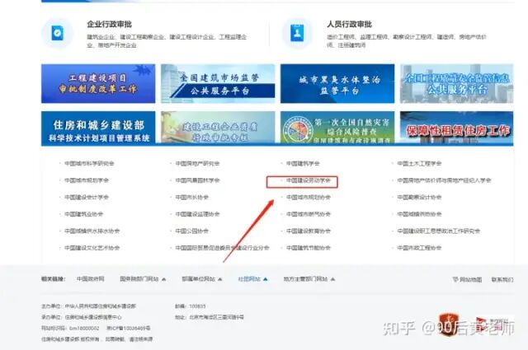Viewport: 528px width, 350px height.
Task: Open the 中国勘察设计协会 link
Action: point(419,197)
